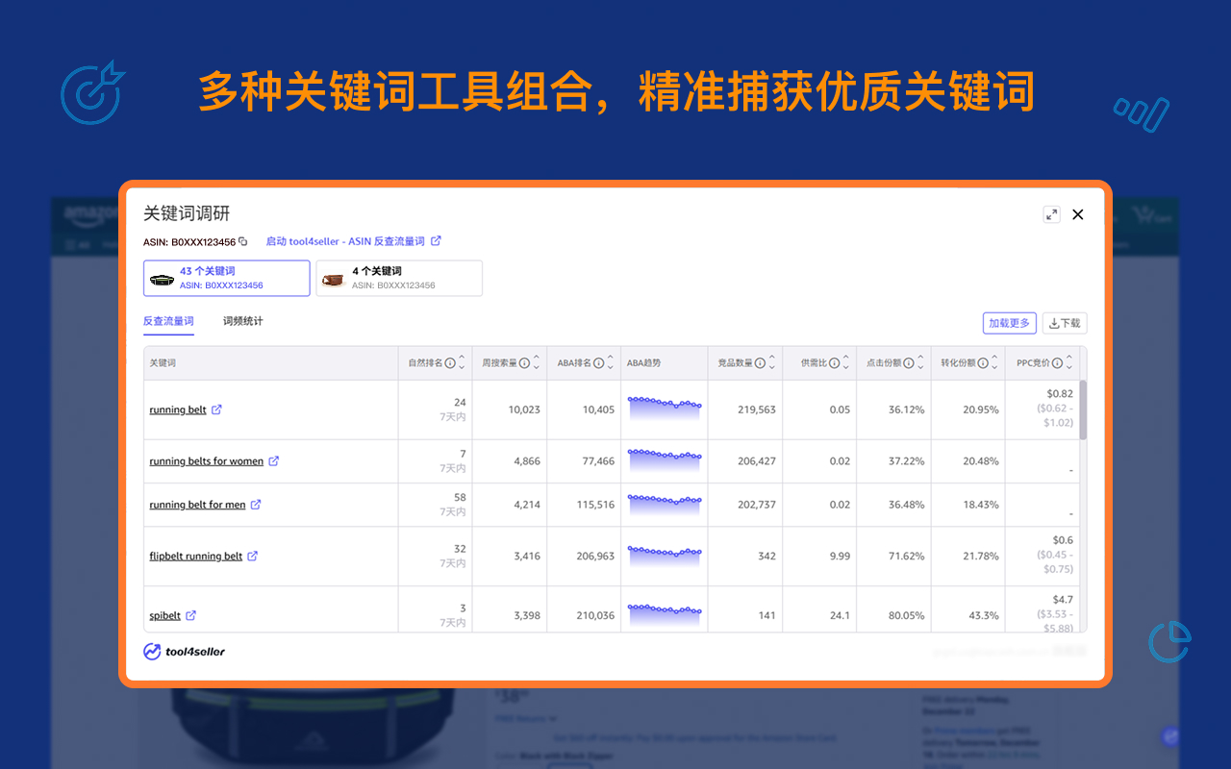
Task: Open info tooltip on 周搜索量 column header
Action: 524,362
